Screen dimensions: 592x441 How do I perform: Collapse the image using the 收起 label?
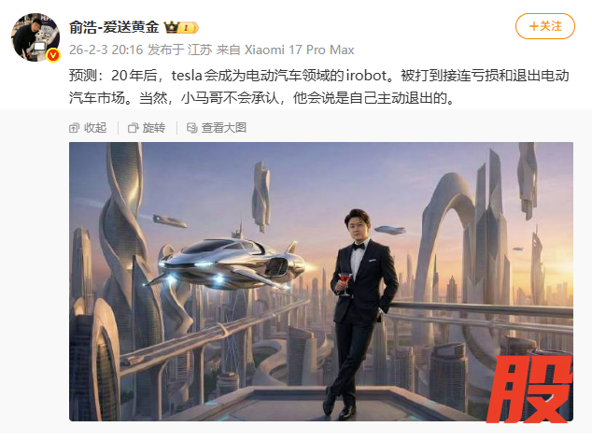coord(95,128)
